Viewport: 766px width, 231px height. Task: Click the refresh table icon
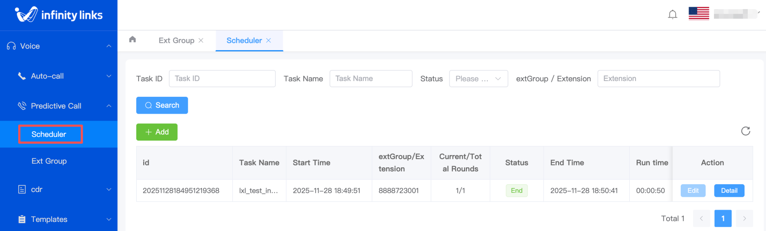pos(745,131)
